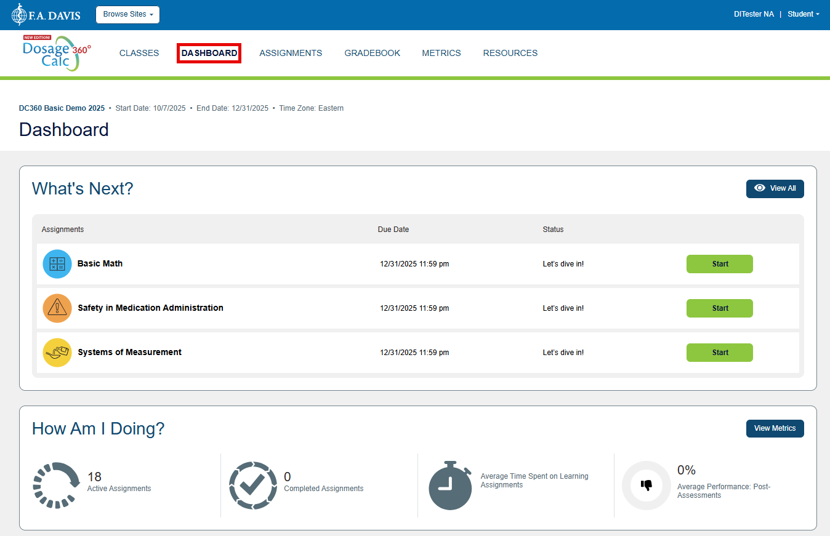Click the DITester NA user name
The image size is (830, 536).
tap(754, 14)
